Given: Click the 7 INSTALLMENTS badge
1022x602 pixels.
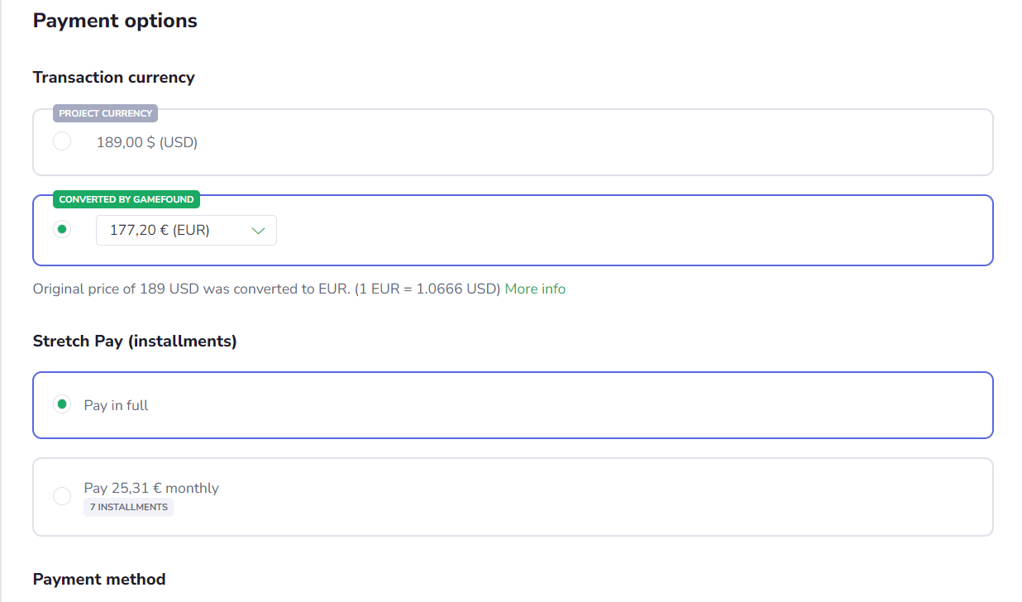Looking at the screenshot, I should pyautogui.click(x=128, y=507).
